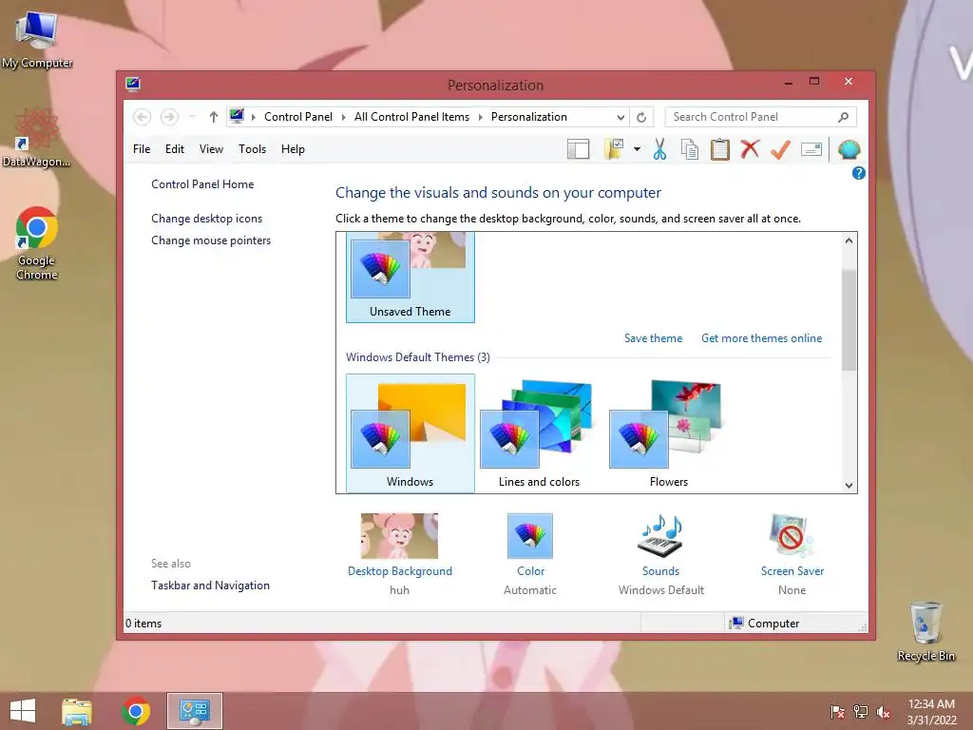This screenshot has height=730, width=973.
Task: Click the red X Delete toolbar icon
Action: (751, 149)
